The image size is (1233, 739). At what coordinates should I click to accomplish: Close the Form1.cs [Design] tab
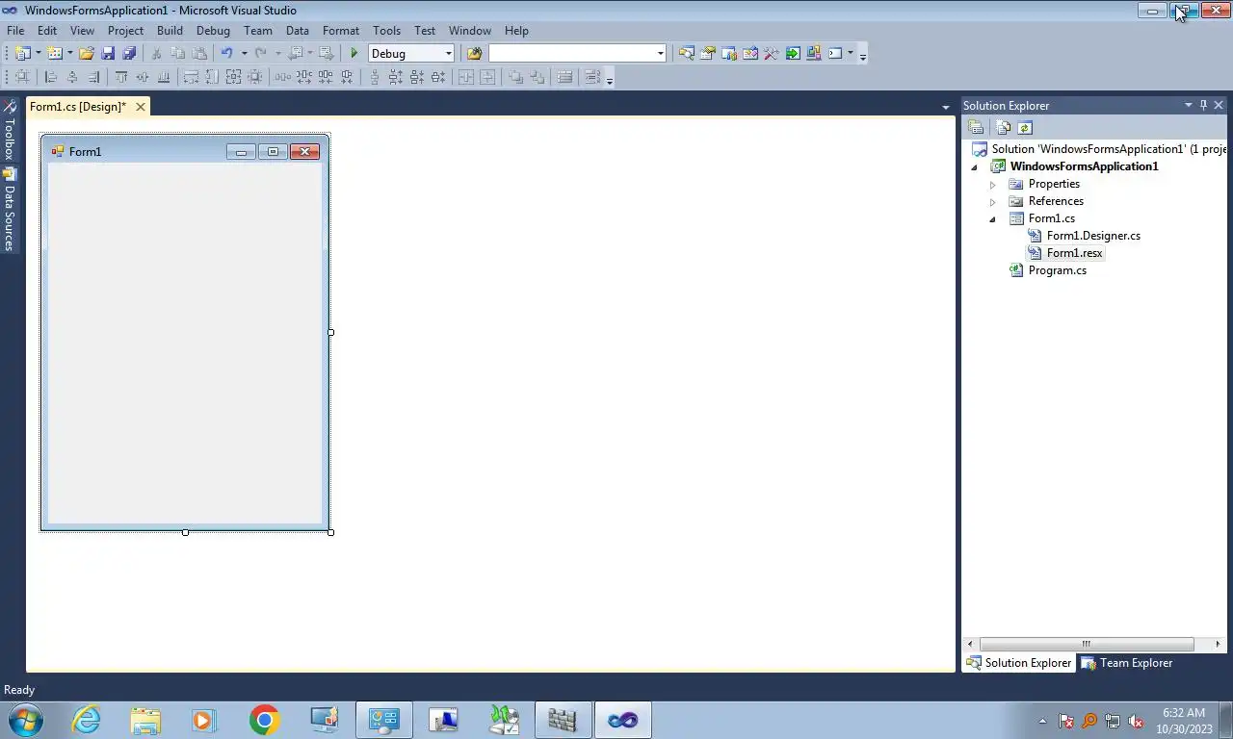point(140,107)
